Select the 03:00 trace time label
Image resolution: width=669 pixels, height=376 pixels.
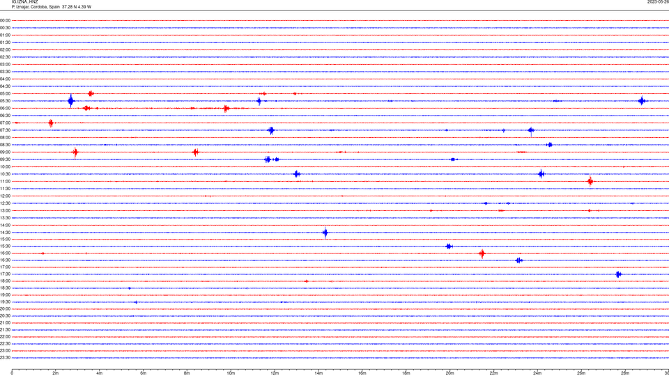[x=5, y=64]
